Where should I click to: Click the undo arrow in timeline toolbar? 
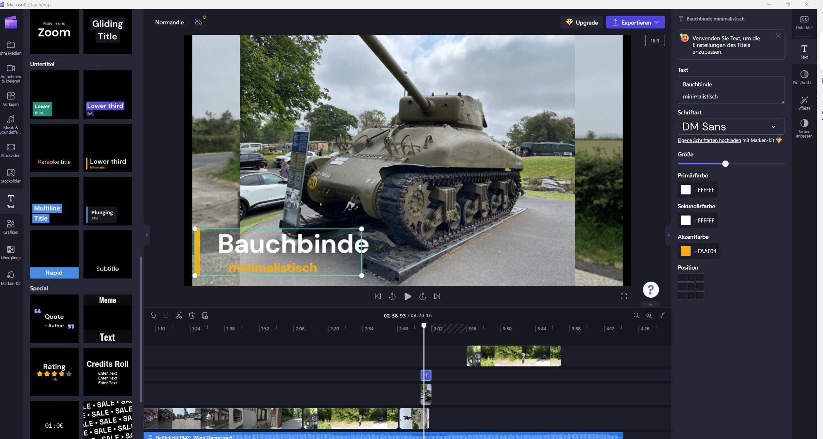point(153,316)
